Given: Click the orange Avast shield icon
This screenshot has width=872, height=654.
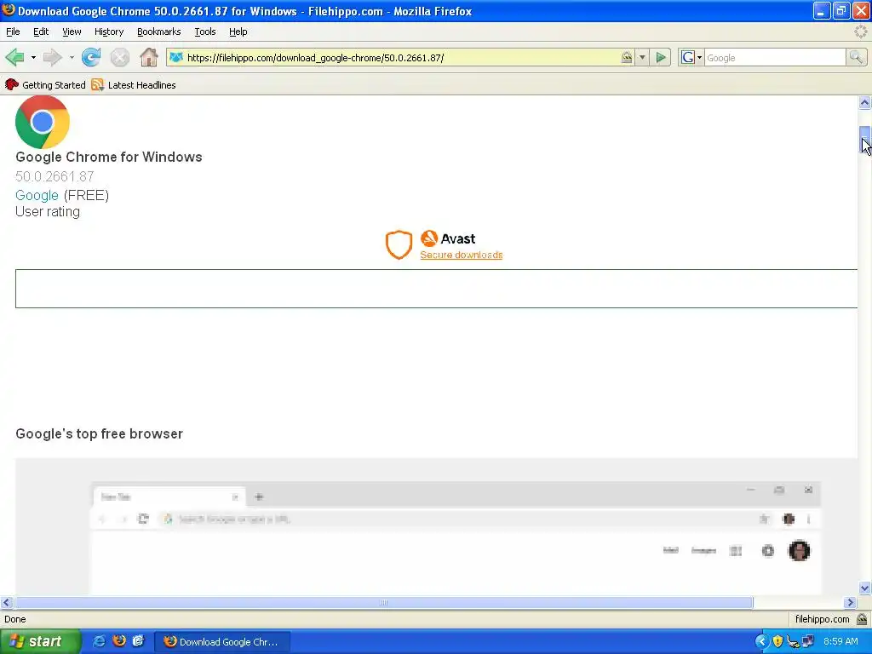Looking at the screenshot, I should coord(399,244).
